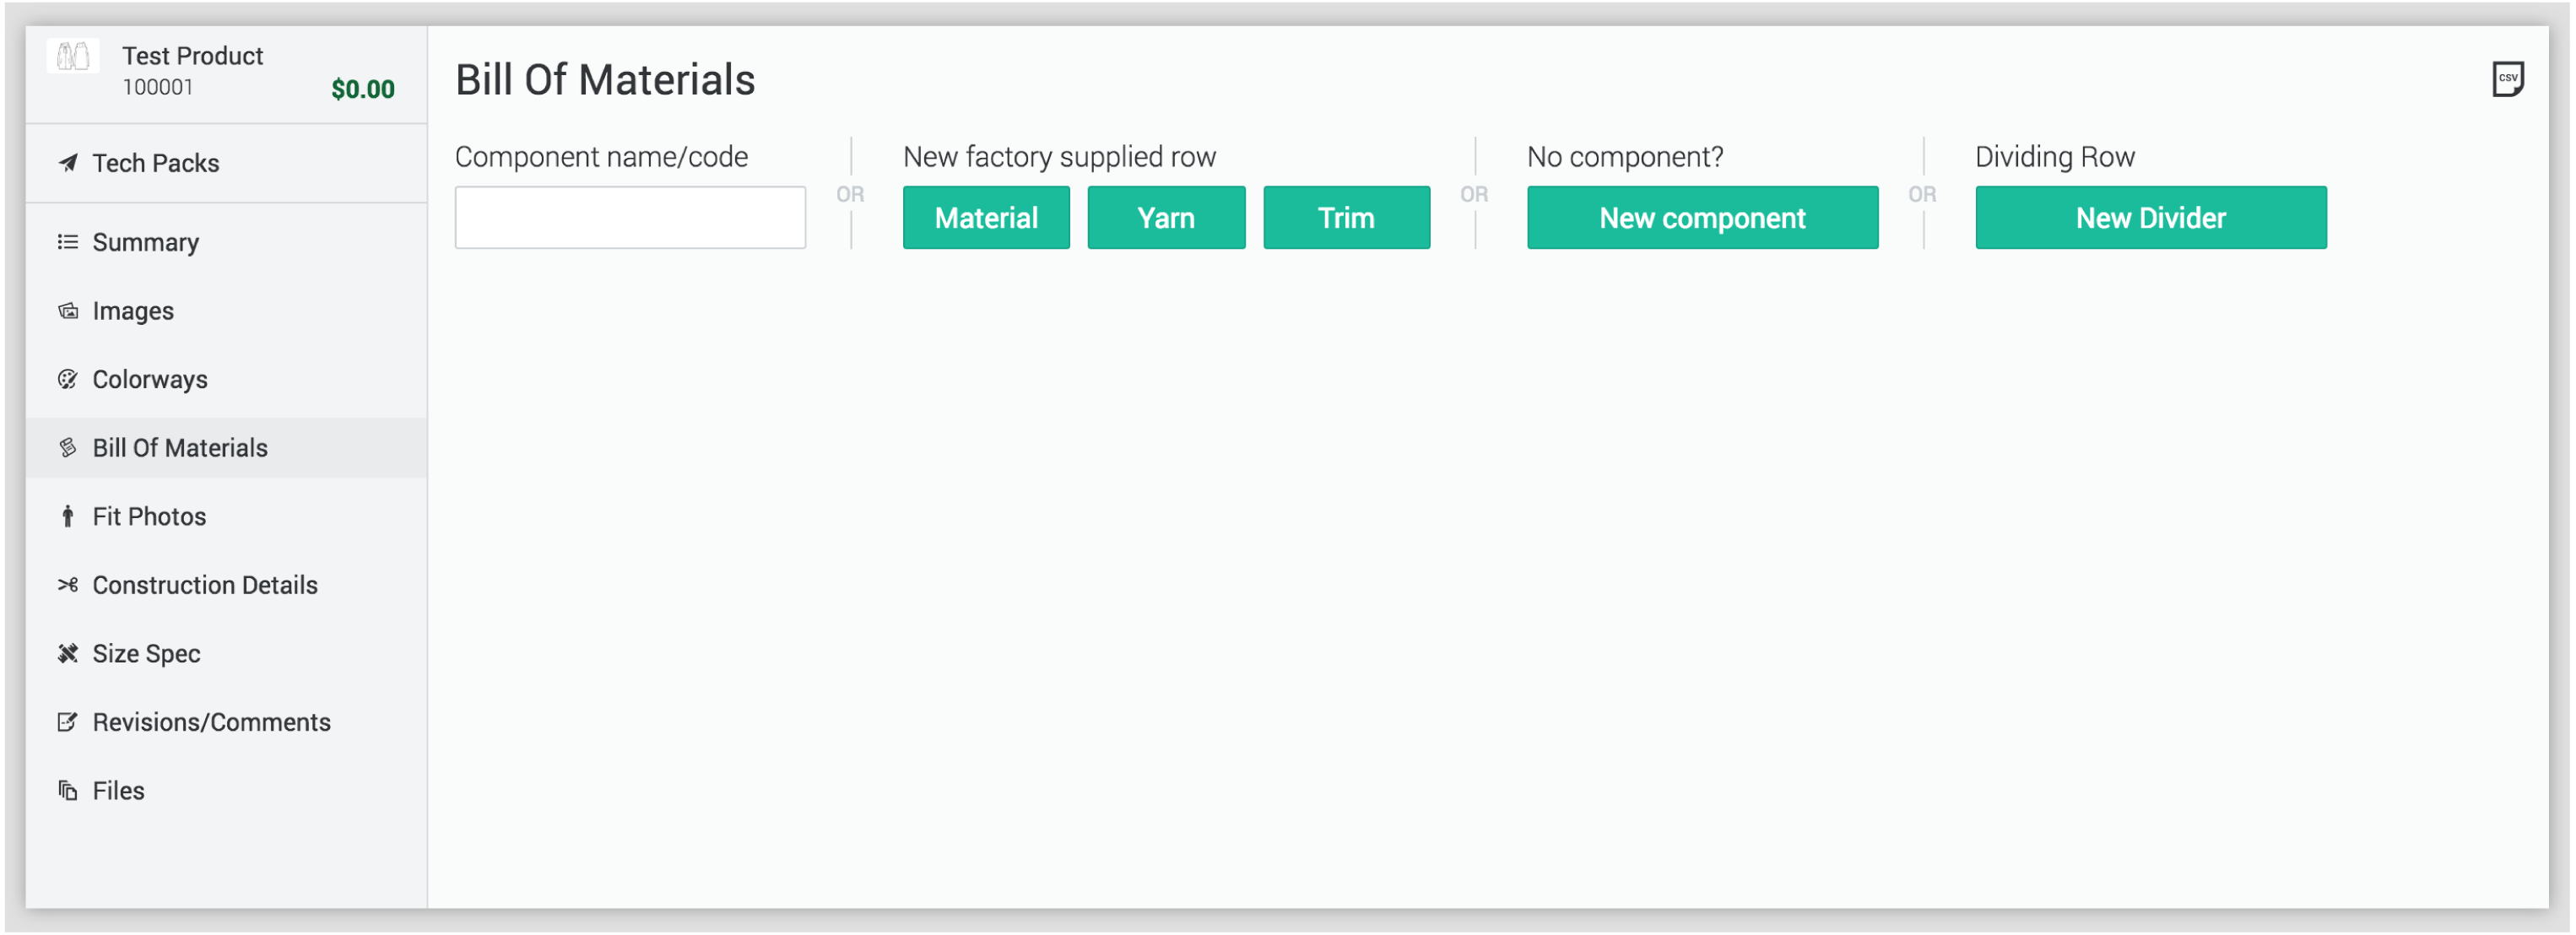The width and height of the screenshot is (2576, 935).
Task: Insert a New Divider row
Action: tap(2149, 217)
